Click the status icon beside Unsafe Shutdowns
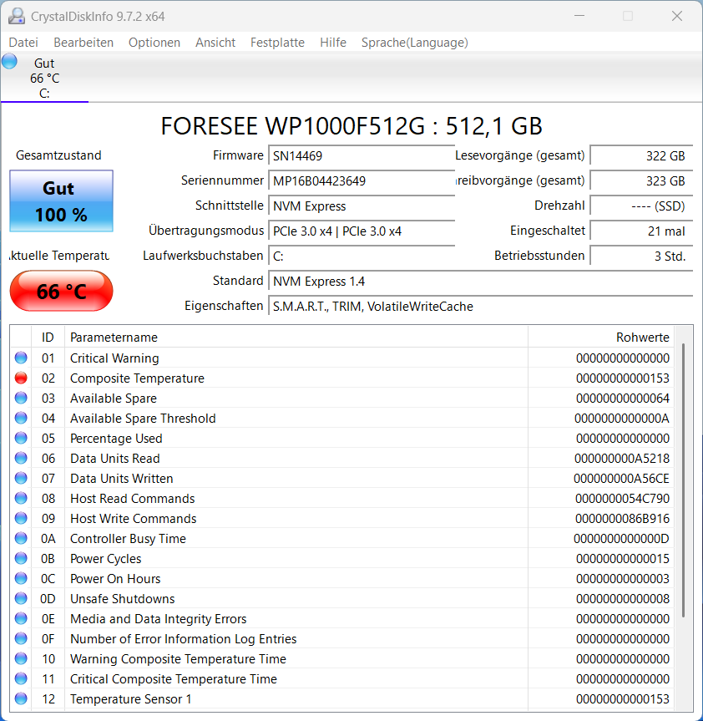703x721 pixels. (21, 599)
